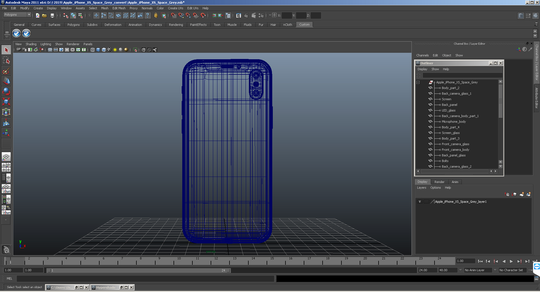The image size is (540, 292).
Task: Go to start of playback range
Action: (x=480, y=261)
